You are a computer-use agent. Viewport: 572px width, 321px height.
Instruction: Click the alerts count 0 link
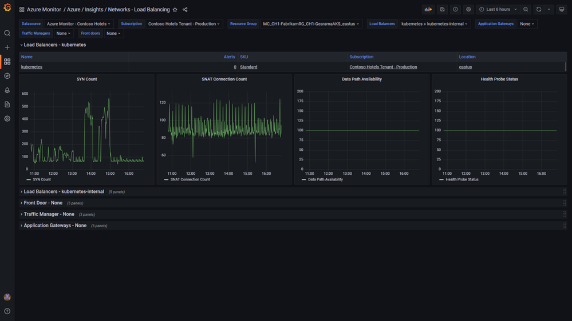tap(235, 67)
